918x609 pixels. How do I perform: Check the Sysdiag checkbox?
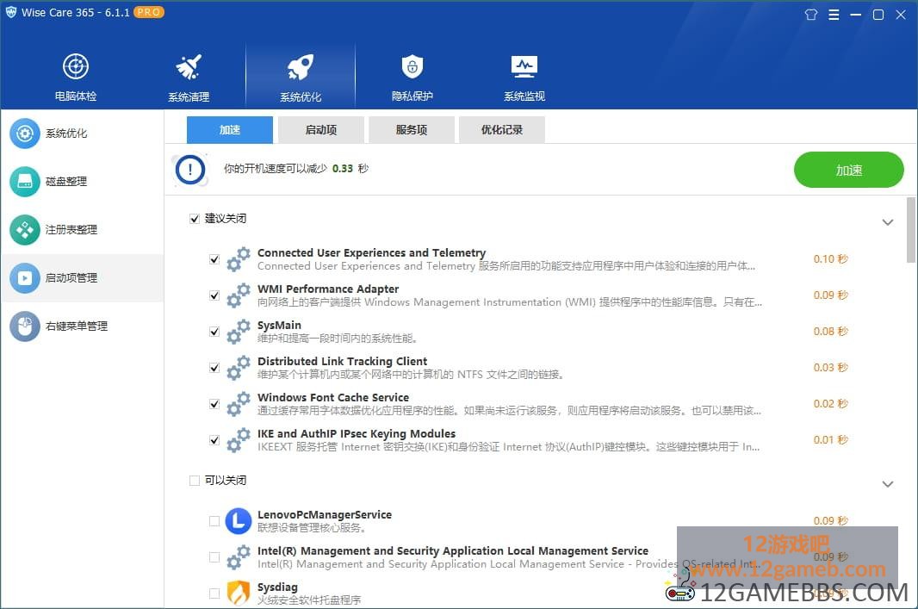(x=214, y=593)
